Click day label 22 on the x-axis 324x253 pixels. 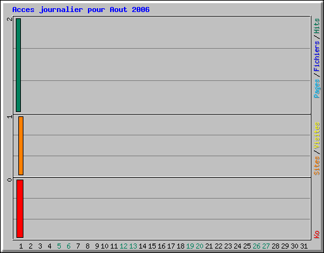click(x=218, y=246)
